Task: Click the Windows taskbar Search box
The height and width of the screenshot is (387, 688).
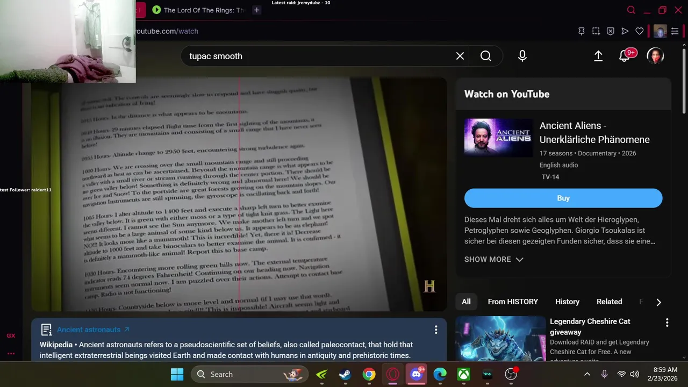Action: point(250,374)
